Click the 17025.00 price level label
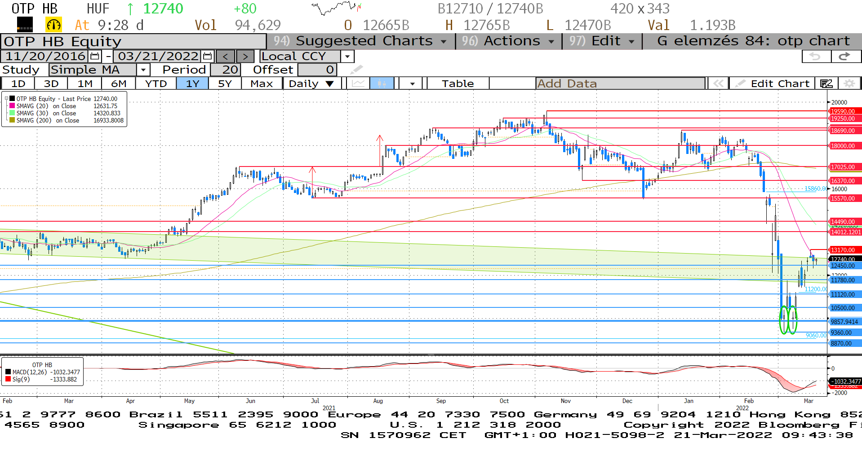The image size is (862, 460). click(x=844, y=167)
